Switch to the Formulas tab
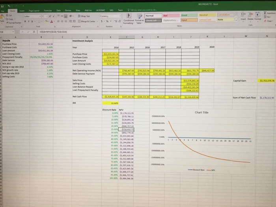276x207 pixels. pos(48,11)
